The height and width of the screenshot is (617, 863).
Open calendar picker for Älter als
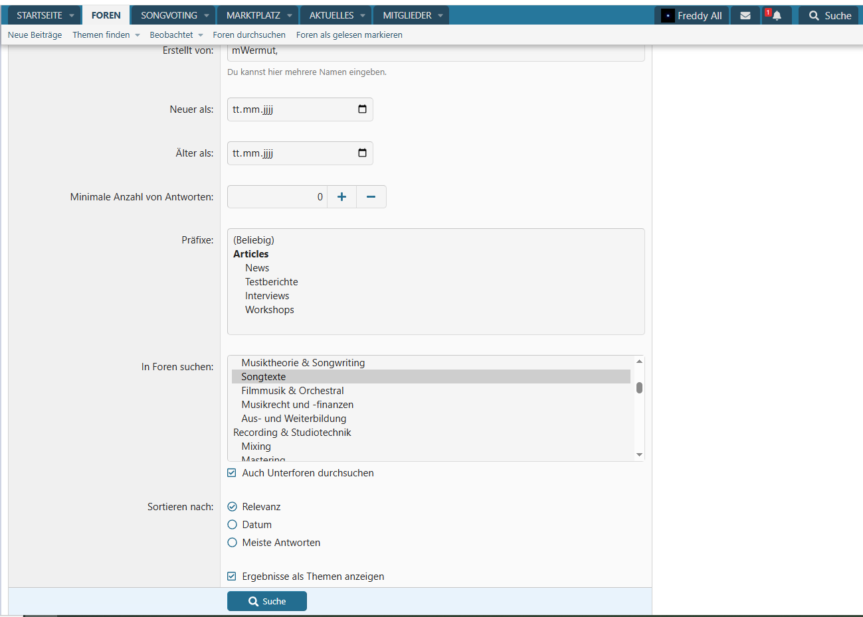click(x=362, y=153)
